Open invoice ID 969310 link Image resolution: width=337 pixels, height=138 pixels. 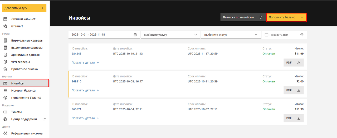[x=76, y=81]
